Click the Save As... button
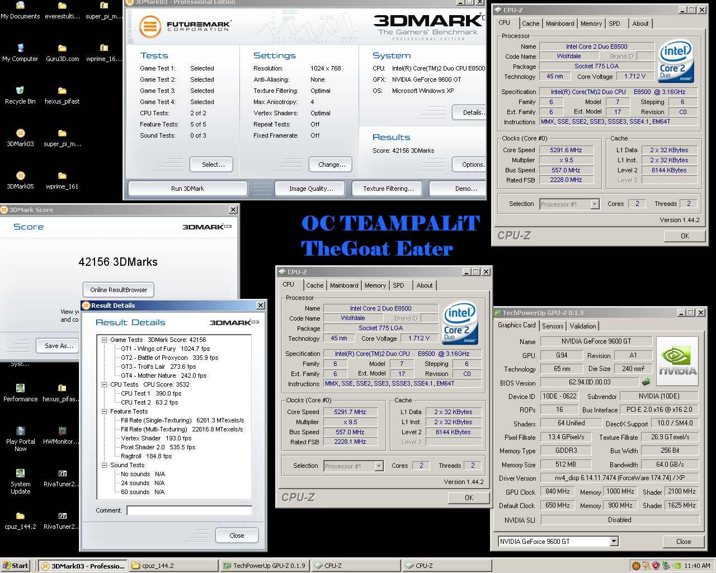This screenshot has width=716, height=573. [x=59, y=346]
